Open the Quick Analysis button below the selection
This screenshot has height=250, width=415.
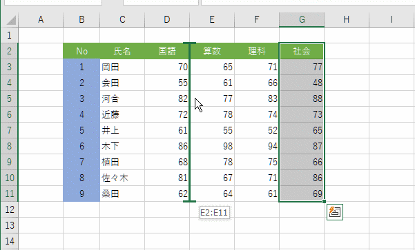[335, 211]
